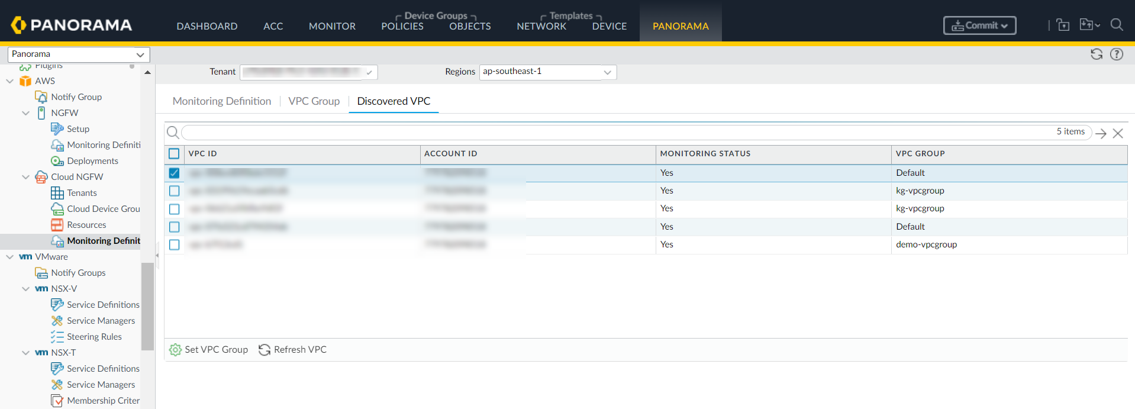Open the Regions dropdown ap-southeast-1
This screenshot has width=1135, height=409.
(547, 72)
